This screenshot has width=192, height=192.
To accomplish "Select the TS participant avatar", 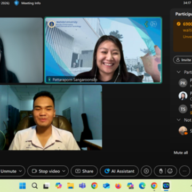I will click(183, 109).
